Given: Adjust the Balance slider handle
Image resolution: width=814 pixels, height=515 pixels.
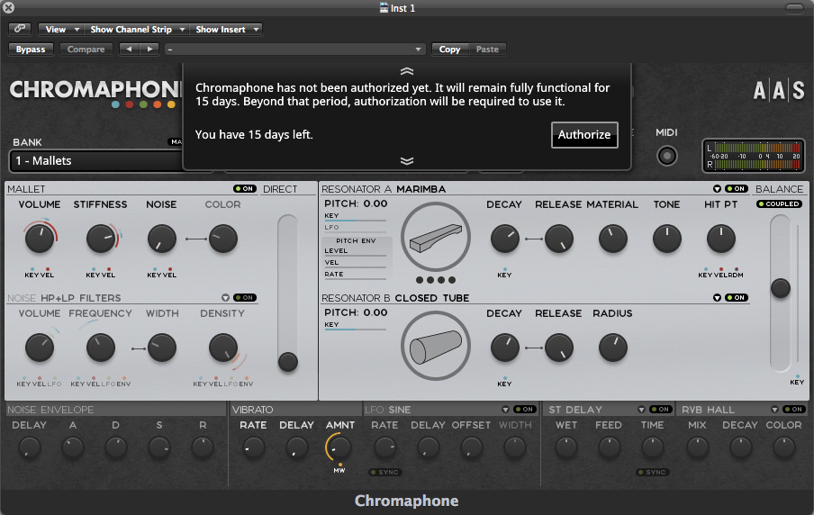Looking at the screenshot, I should [781, 288].
